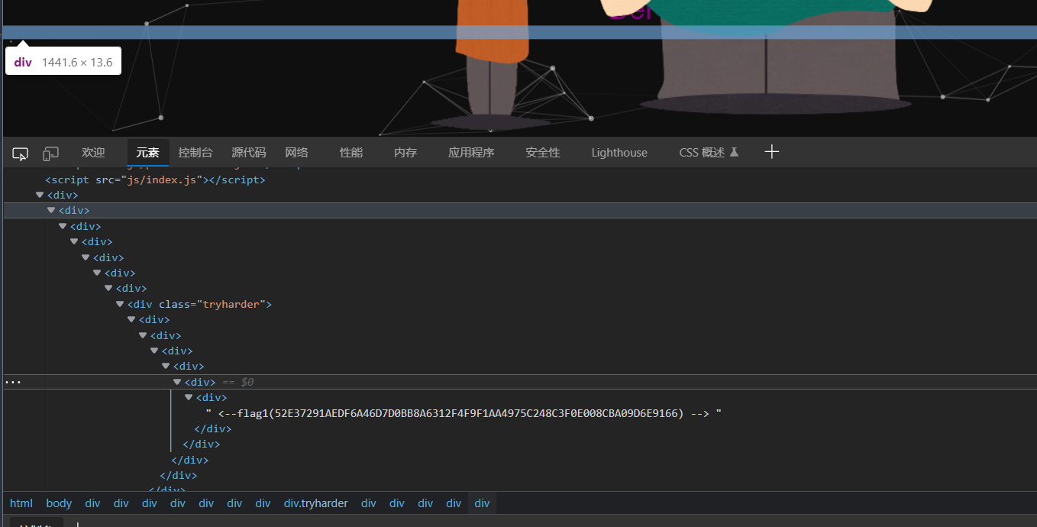Open more tools with the plus icon

[x=772, y=152]
